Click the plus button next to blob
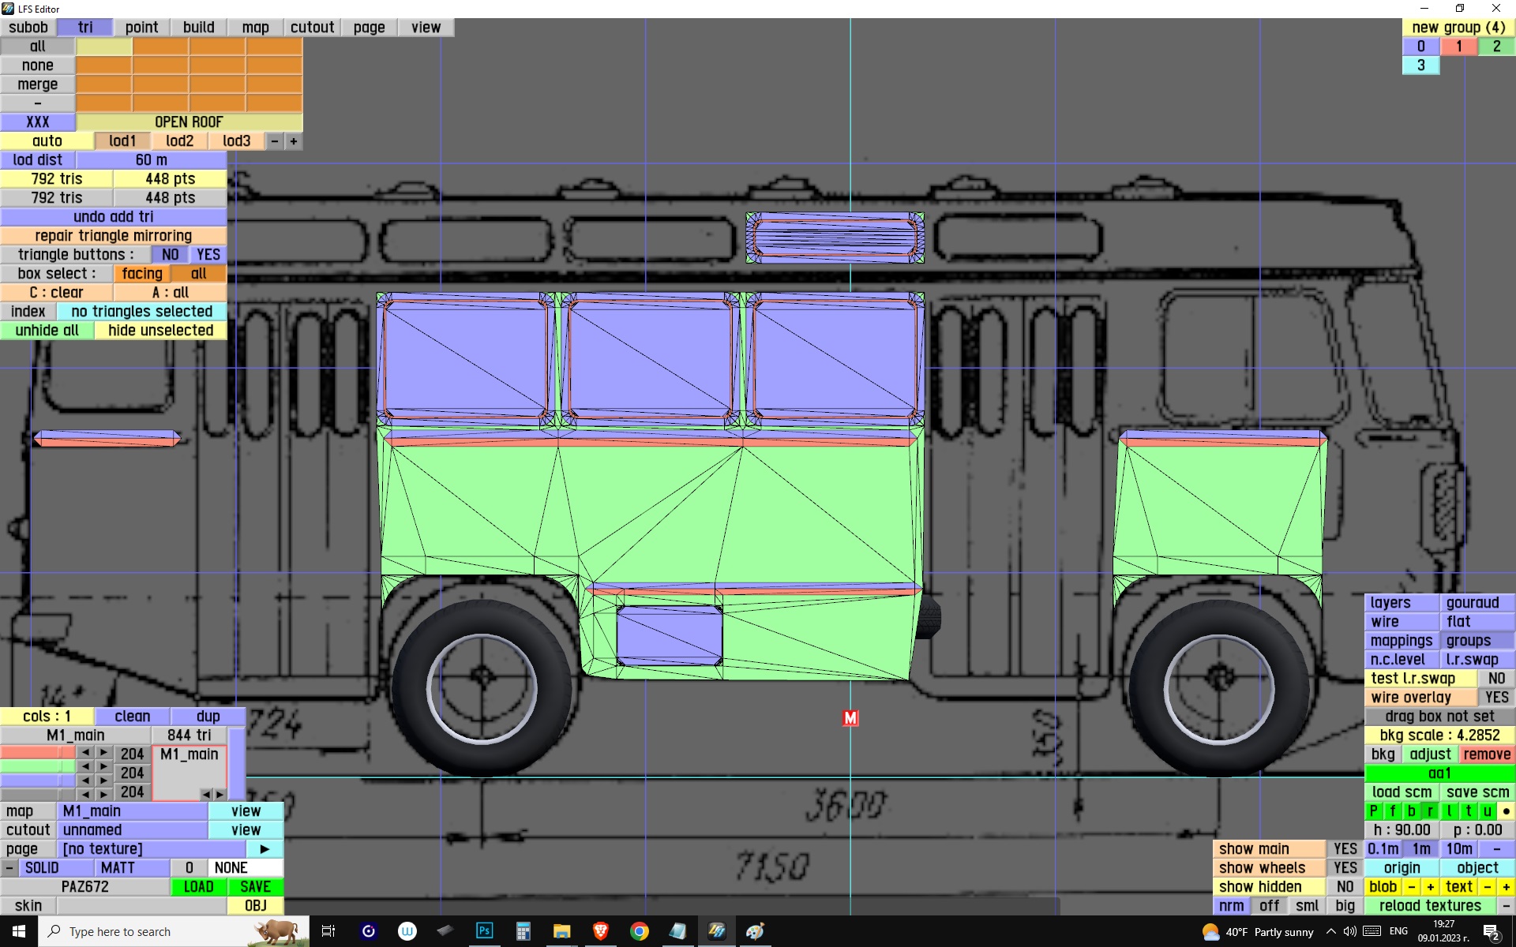 [1430, 886]
